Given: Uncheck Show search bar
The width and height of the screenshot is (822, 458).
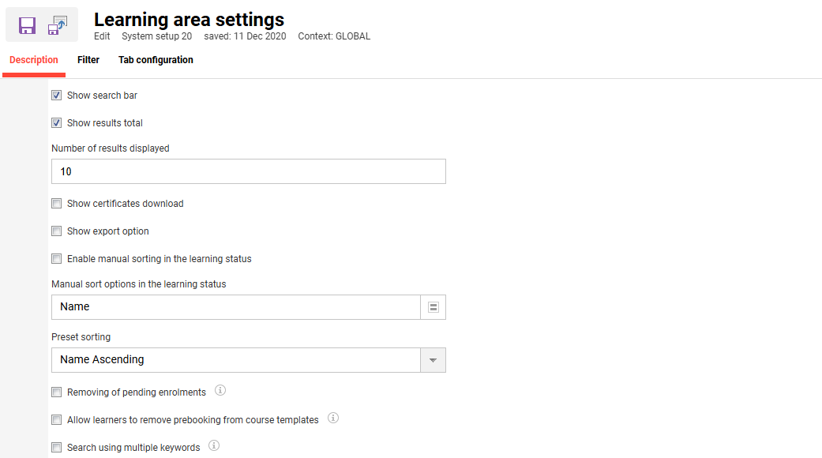Looking at the screenshot, I should click(56, 95).
